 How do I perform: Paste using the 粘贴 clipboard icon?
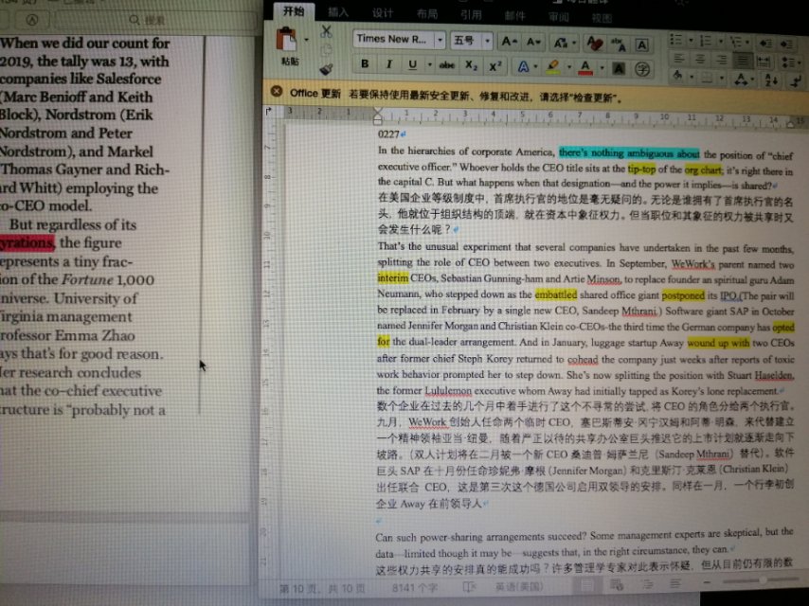click(287, 41)
